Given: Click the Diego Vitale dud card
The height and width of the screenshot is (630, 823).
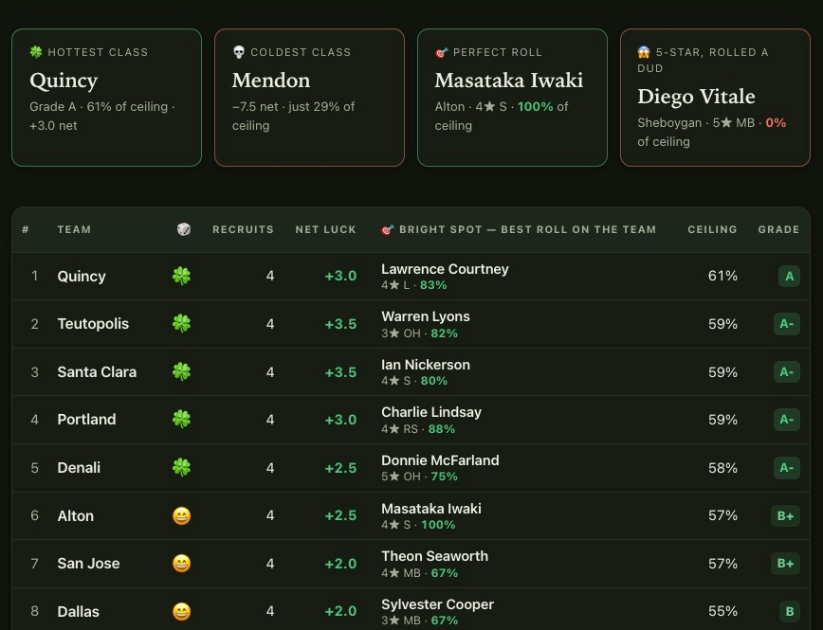Looking at the screenshot, I should point(715,98).
